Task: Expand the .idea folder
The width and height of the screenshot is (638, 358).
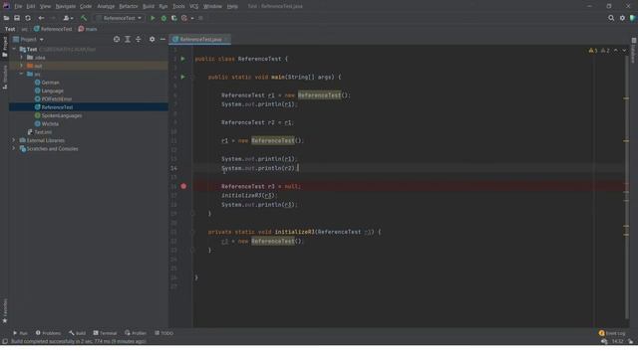Action: (x=22, y=58)
